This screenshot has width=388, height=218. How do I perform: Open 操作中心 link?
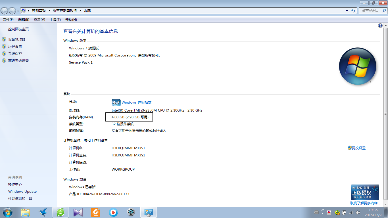(15, 184)
